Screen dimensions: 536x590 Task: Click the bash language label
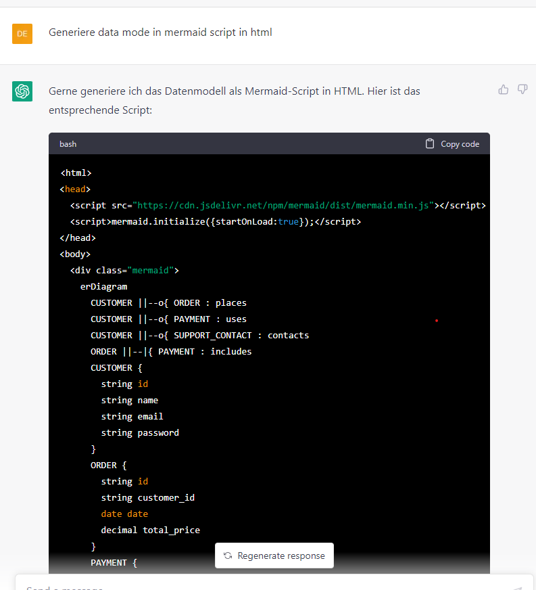68,143
